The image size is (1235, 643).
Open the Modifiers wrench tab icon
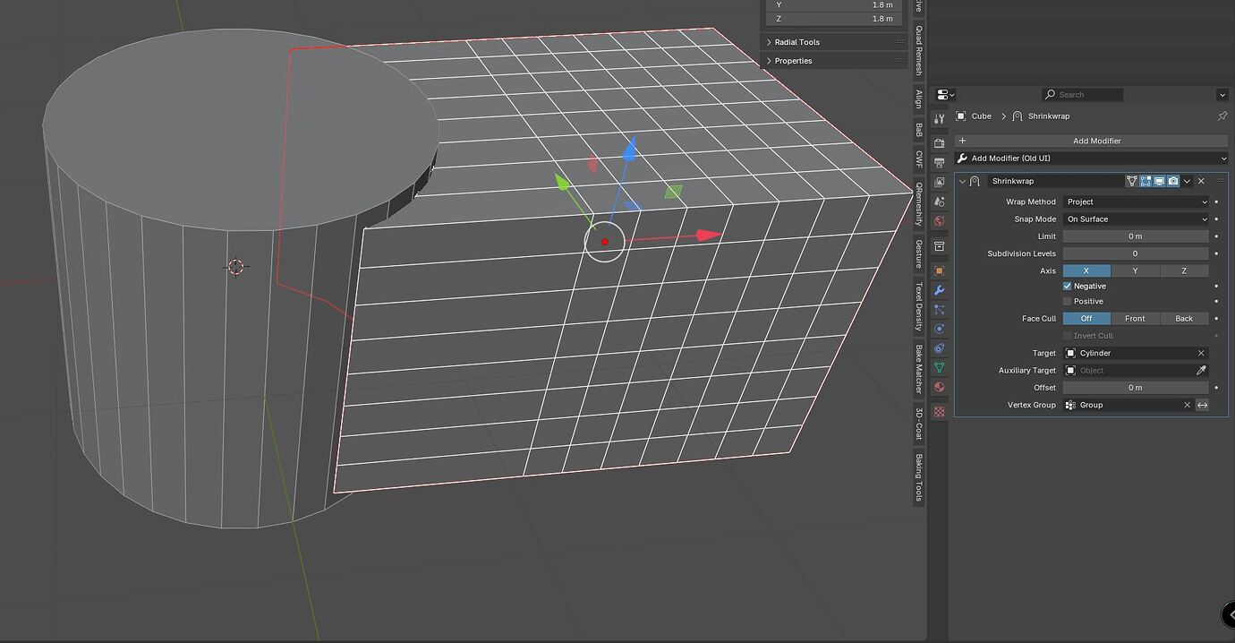tap(939, 290)
